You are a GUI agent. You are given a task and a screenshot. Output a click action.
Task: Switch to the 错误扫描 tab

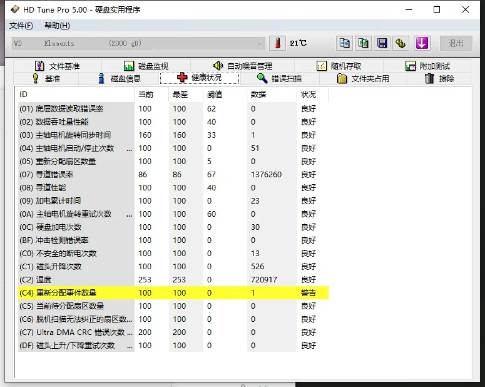(x=279, y=79)
